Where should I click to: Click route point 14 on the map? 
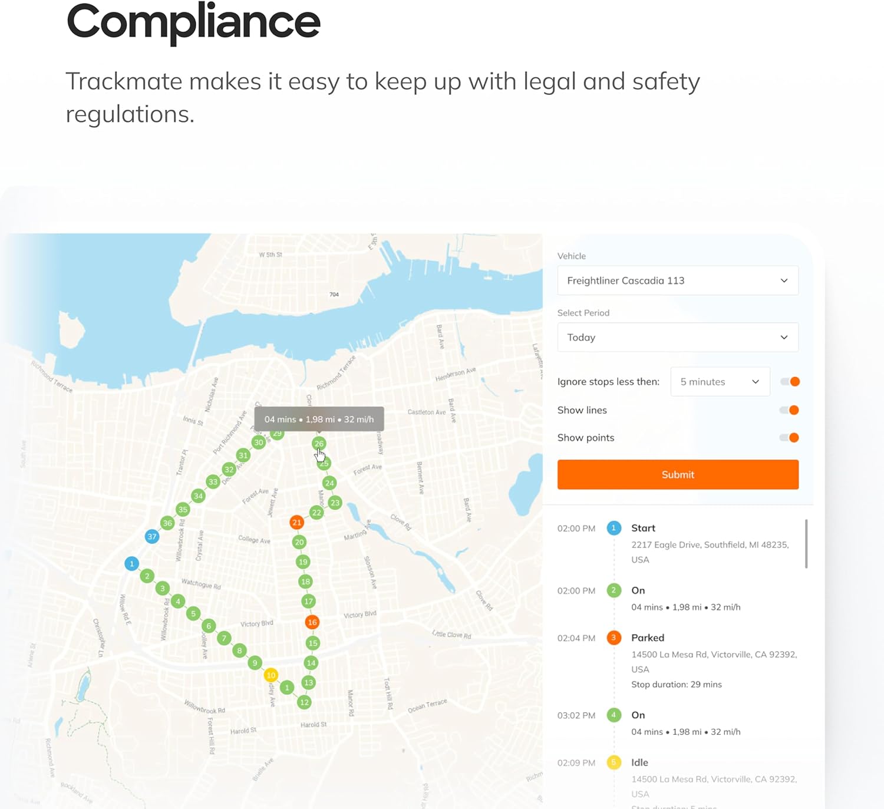pos(311,663)
